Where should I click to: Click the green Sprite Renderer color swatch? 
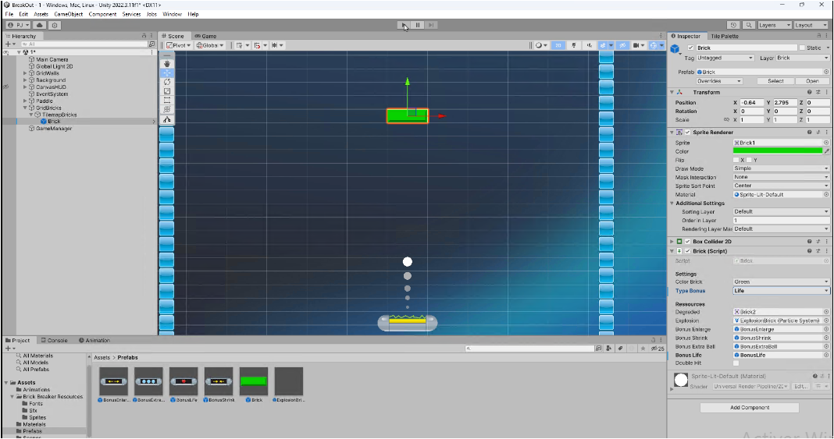click(x=777, y=151)
